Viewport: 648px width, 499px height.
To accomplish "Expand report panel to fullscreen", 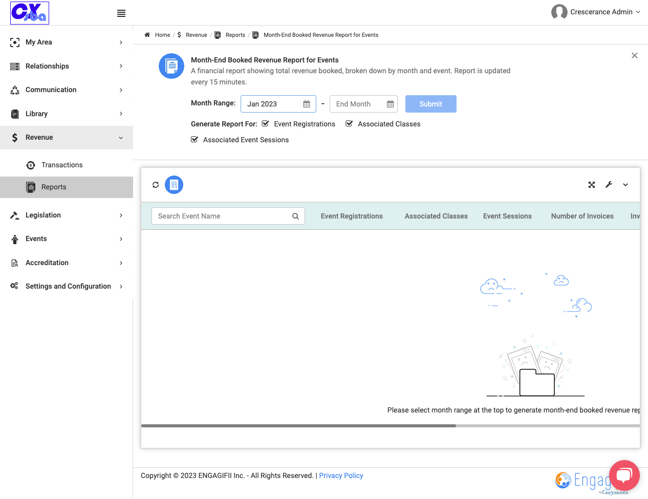I will [x=592, y=185].
